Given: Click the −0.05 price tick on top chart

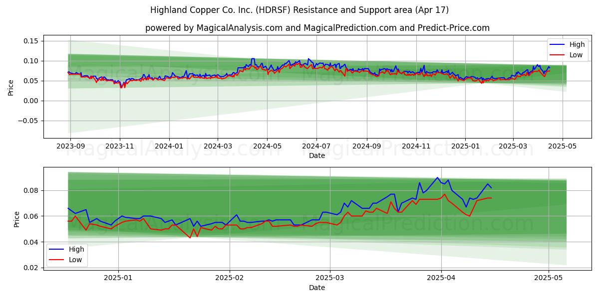Looking at the screenshot, I should 28,121.
